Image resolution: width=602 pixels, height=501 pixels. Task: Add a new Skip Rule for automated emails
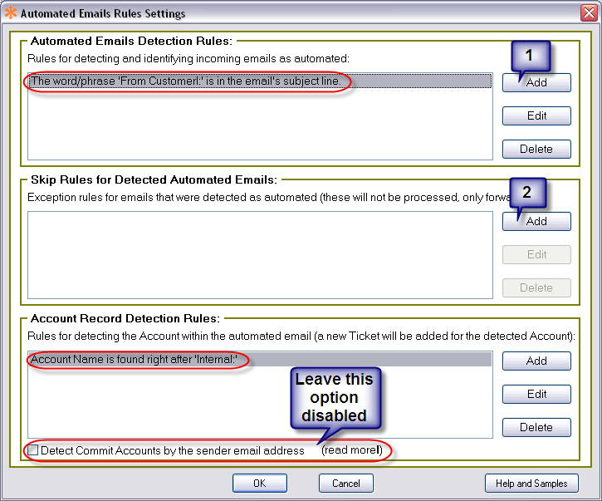(536, 221)
